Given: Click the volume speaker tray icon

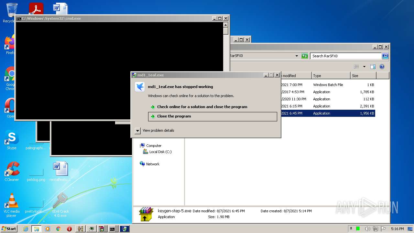Looking at the screenshot, I should point(368,229).
